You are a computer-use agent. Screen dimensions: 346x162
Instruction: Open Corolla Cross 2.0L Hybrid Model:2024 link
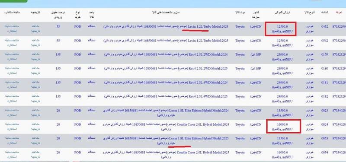pos(166,127)
